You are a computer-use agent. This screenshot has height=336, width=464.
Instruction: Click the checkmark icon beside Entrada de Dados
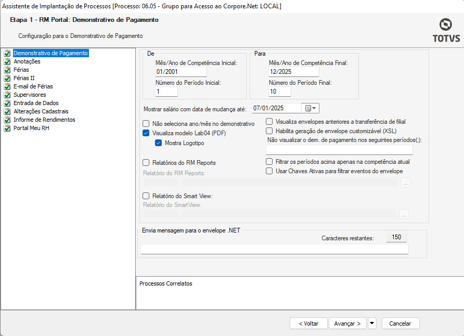point(7,103)
